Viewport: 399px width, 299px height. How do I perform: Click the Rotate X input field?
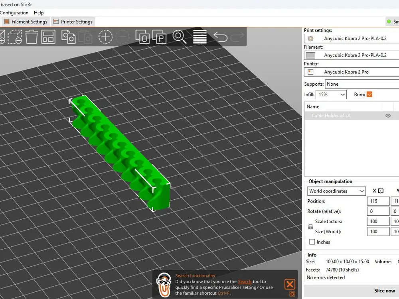378,211
